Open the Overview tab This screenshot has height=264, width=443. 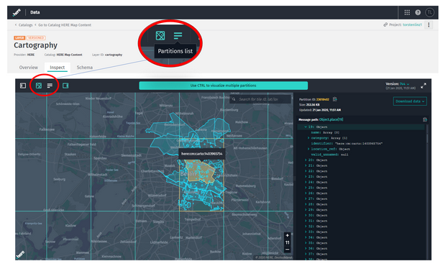click(x=29, y=68)
